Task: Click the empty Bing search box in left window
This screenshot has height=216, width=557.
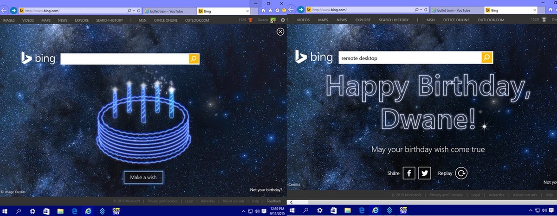Action: [124, 58]
